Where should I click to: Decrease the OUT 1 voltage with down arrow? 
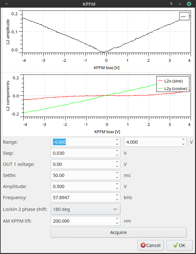click(x=117, y=166)
